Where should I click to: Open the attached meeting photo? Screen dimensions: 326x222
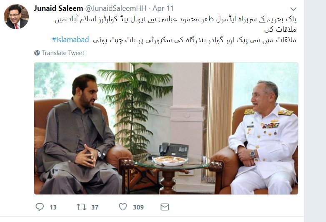[x=166, y=129]
